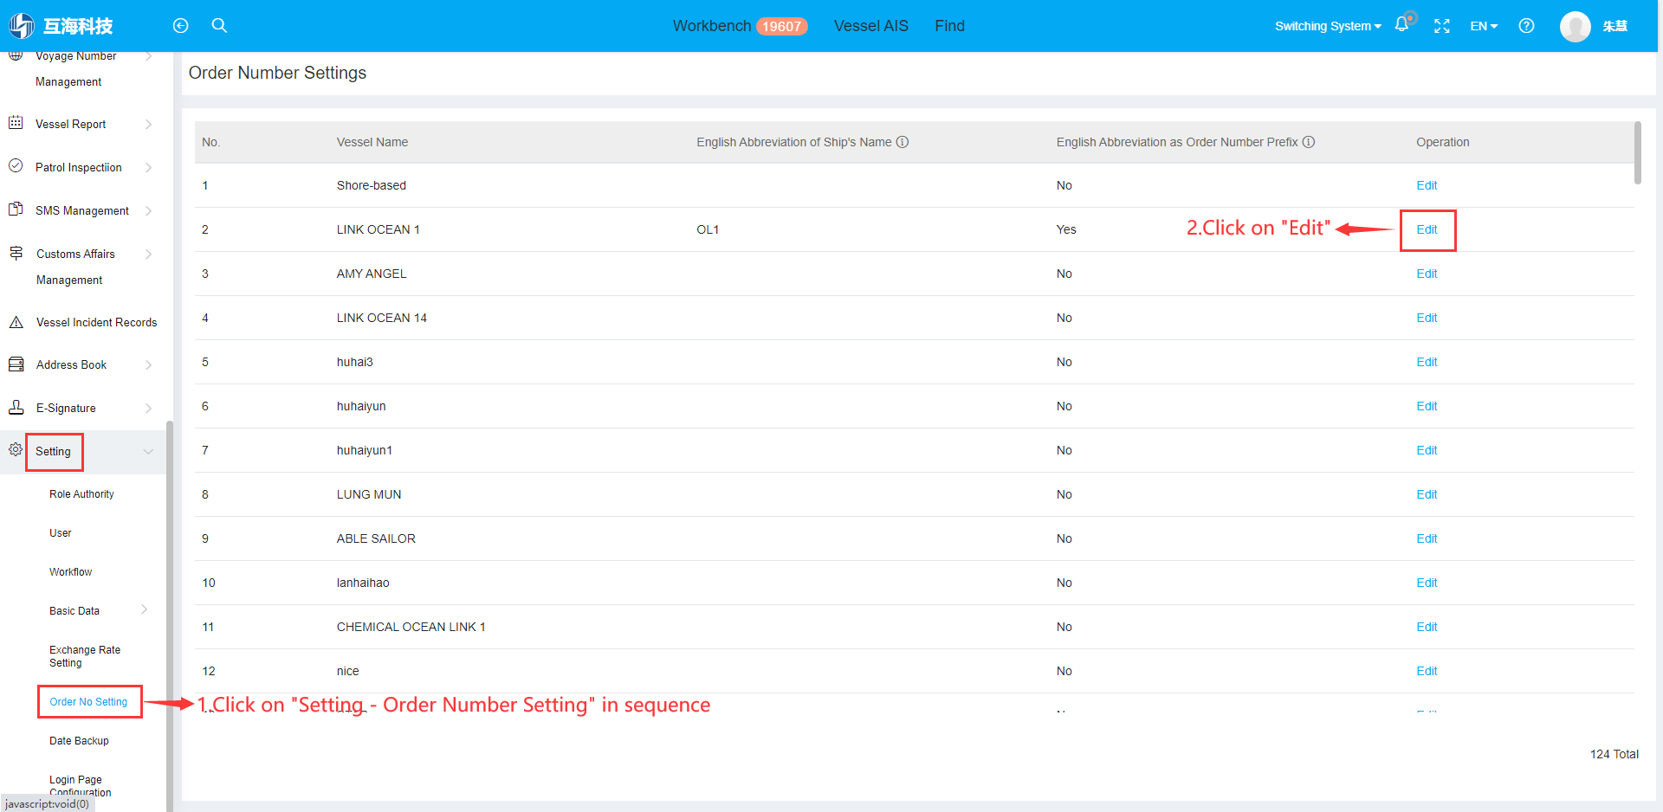The height and width of the screenshot is (812, 1663).
Task: Edit the ABLE SAILOR row
Action: click(x=1427, y=538)
